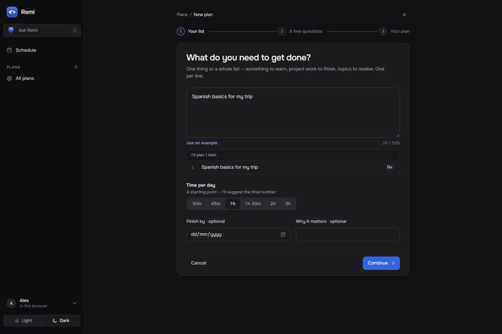Open the date picker calendar icon

point(283,234)
